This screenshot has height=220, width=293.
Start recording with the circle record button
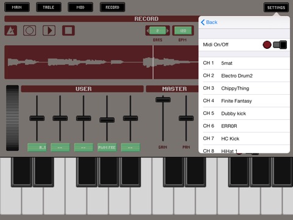pyautogui.click(x=30, y=31)
